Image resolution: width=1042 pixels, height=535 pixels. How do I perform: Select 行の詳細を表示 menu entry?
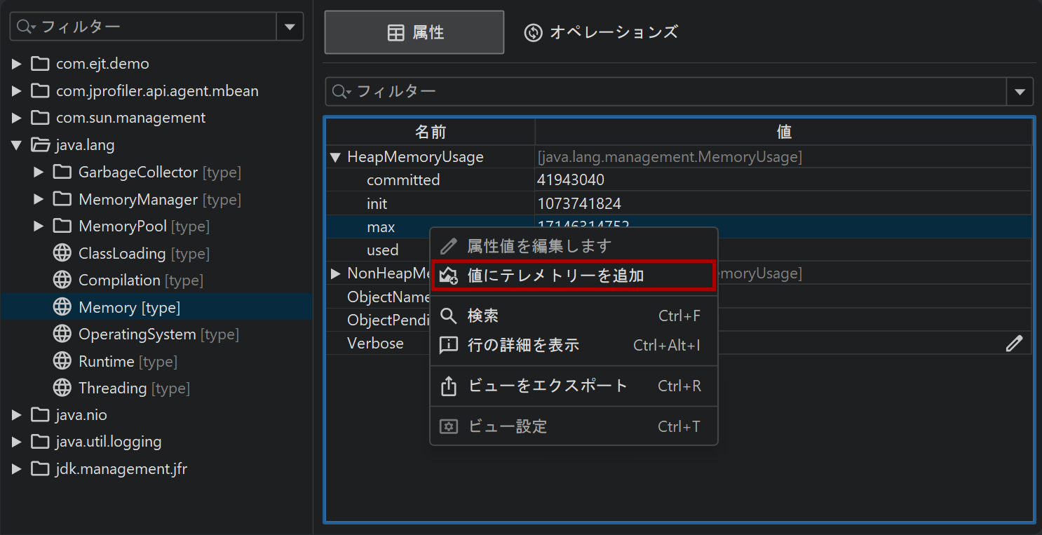pos(523,345)
